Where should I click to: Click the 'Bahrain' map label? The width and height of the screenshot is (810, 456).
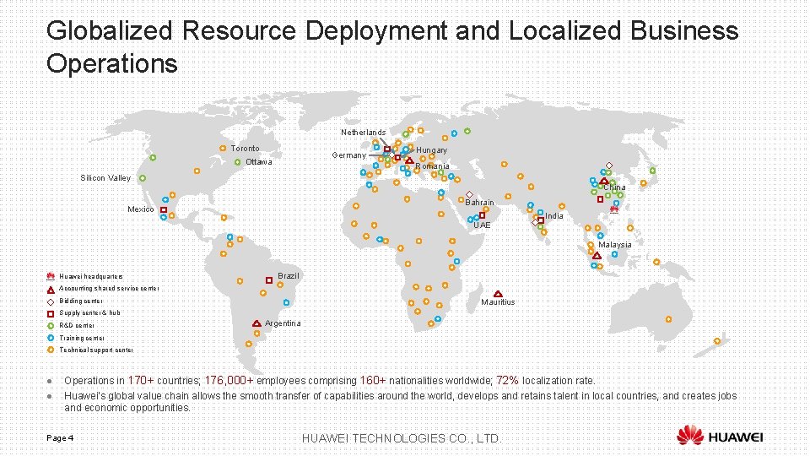pos(479,203)
